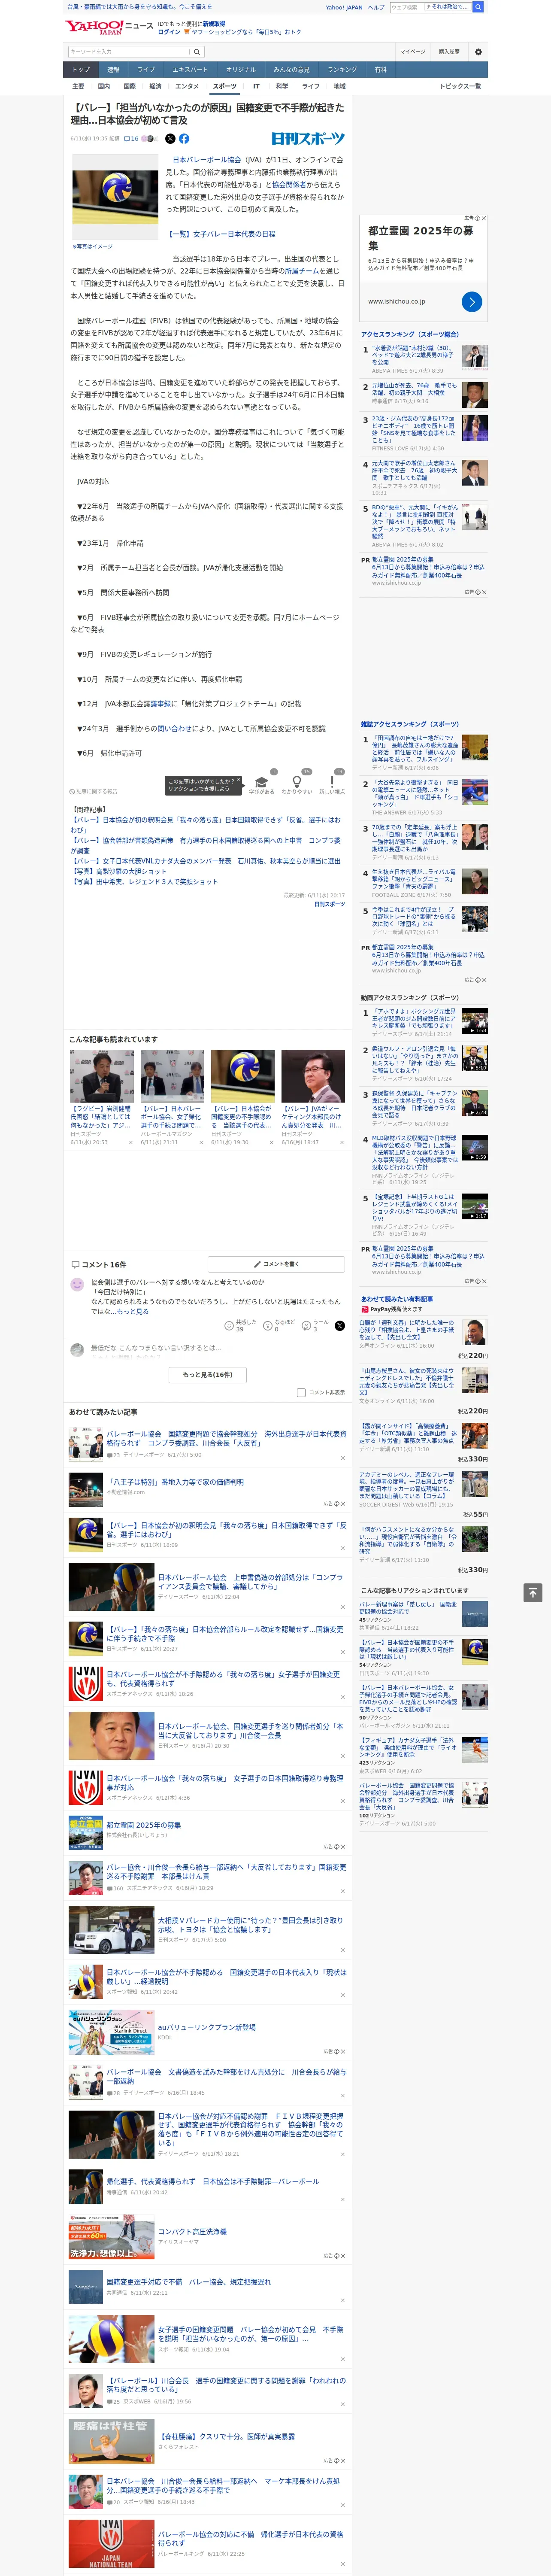551x2576 pixels.
Task: Open the JVAがマーケティング本部長 recommended article thumbnail
Action: click(313, 1076)
